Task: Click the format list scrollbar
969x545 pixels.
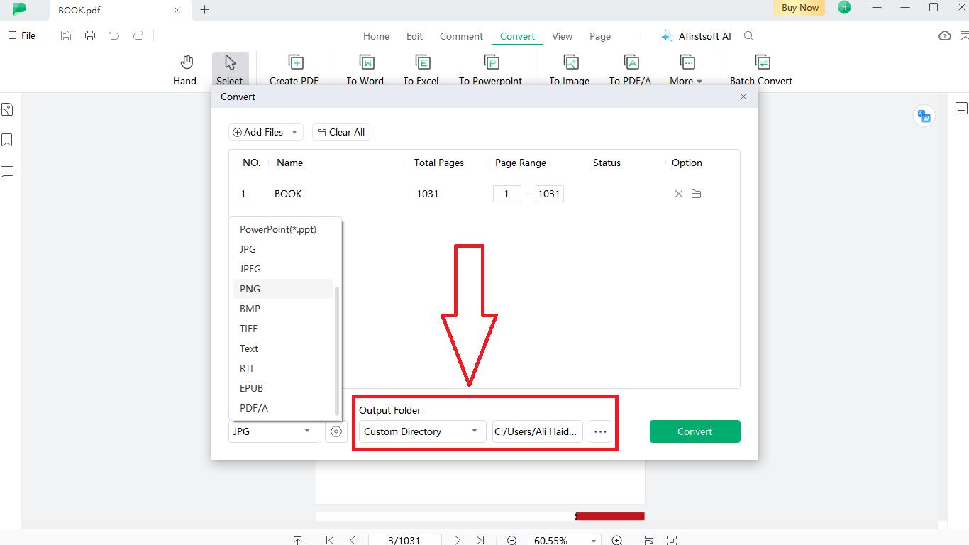Action: coord(337,350)
